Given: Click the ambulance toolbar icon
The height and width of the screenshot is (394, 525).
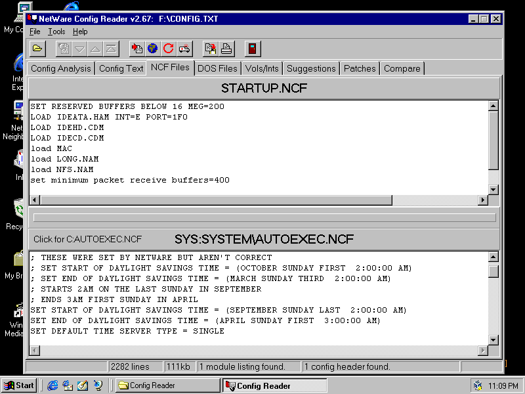Looking at the screenshot, I should (x=184, y=49).
